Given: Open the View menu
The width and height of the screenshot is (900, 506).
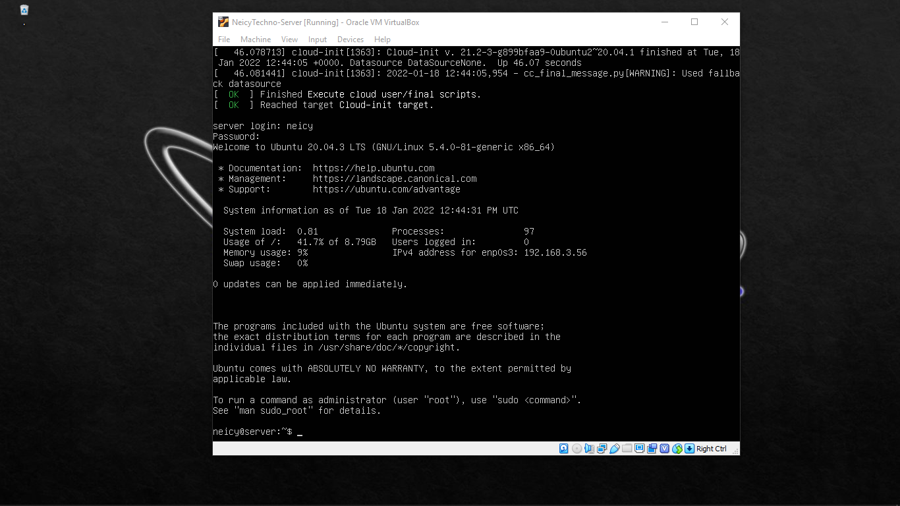Looking at the screenshot, I should click(289, 40).
